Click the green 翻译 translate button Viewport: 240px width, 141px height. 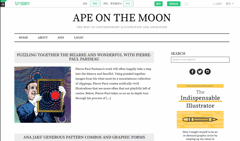point(158,4)
